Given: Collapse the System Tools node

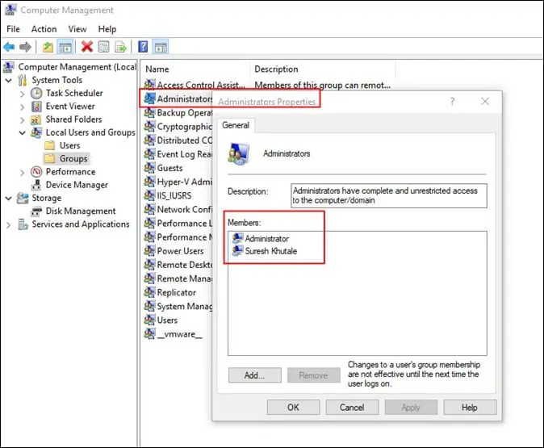Looking at the screenshot, I should 9,80.
